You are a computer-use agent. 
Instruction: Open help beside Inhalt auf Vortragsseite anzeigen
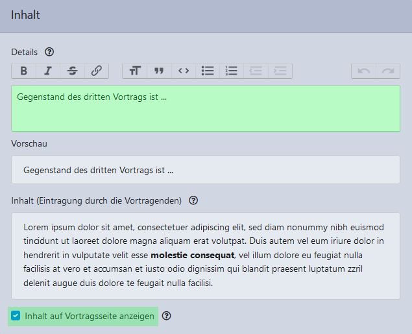(167, 316)
